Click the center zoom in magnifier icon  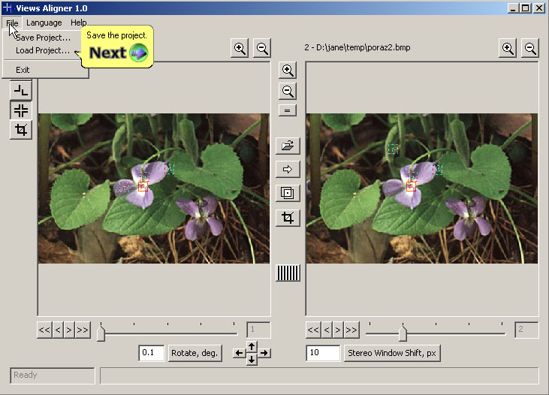pyautogui.click(x=287, y=71)
